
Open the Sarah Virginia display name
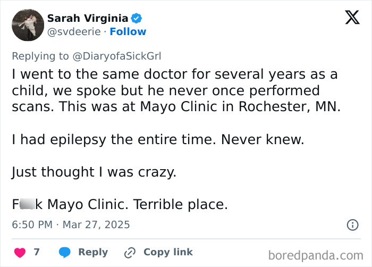(87, 18)
